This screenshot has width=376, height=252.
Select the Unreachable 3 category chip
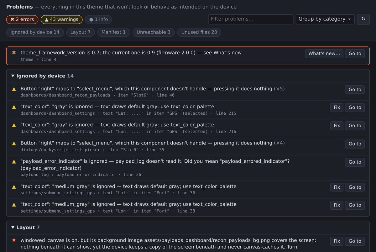coord(154,32)
